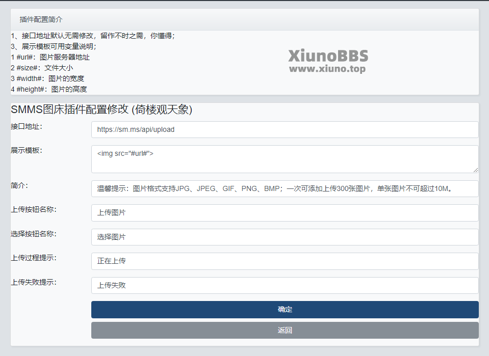Select the 选择按钮名称 input field
The height and width of the screenshot is (356, 489).
coord(285,237)
